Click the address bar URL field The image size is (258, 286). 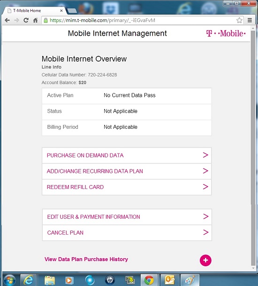(142, 20)
